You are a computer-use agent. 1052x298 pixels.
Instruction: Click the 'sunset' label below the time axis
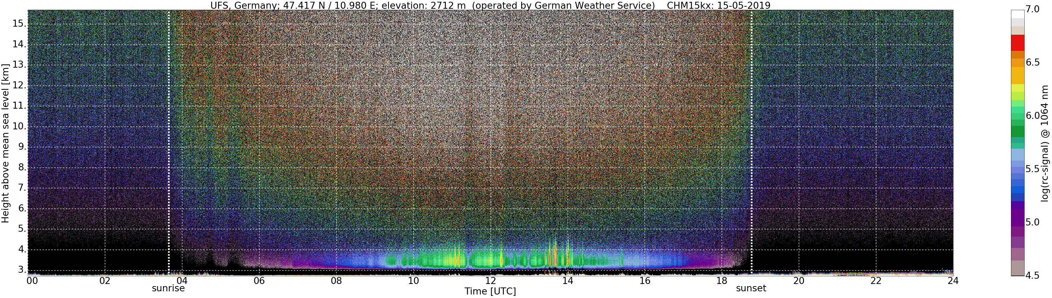[x=751, y=288]
